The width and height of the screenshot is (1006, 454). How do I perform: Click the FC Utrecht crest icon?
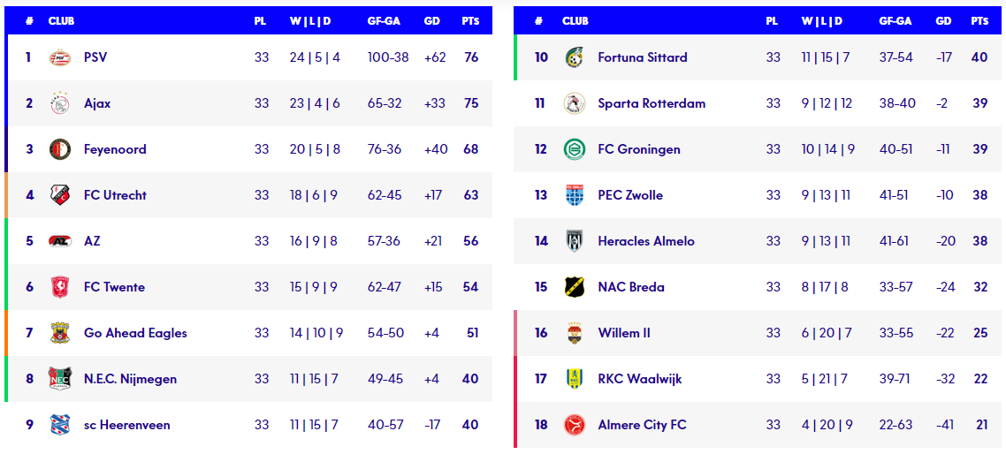point(60,195)
